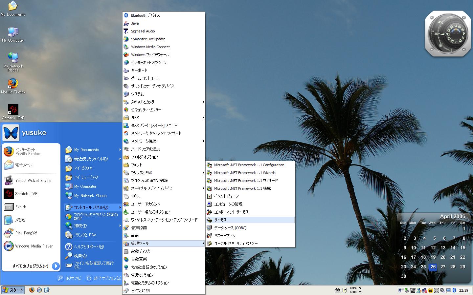Launch Yahoo! Widget Engine from start menu
The height and width of the screenshot is (295, 473).
pyautogui.click(x=31, y=181)
